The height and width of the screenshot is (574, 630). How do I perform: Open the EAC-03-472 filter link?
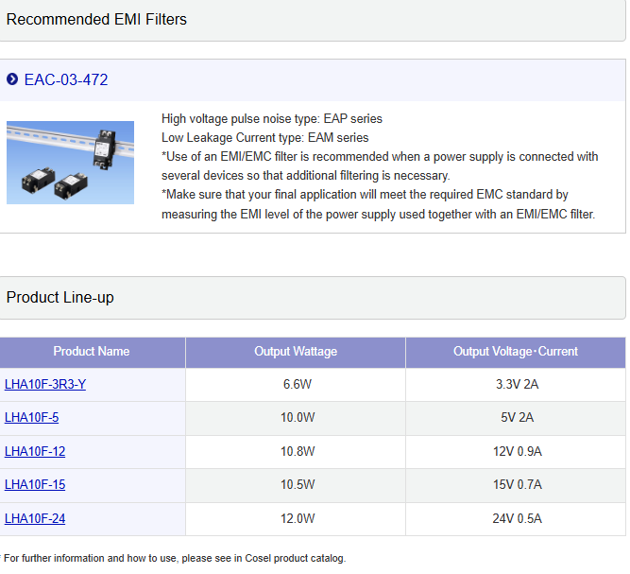click(66, 79)
